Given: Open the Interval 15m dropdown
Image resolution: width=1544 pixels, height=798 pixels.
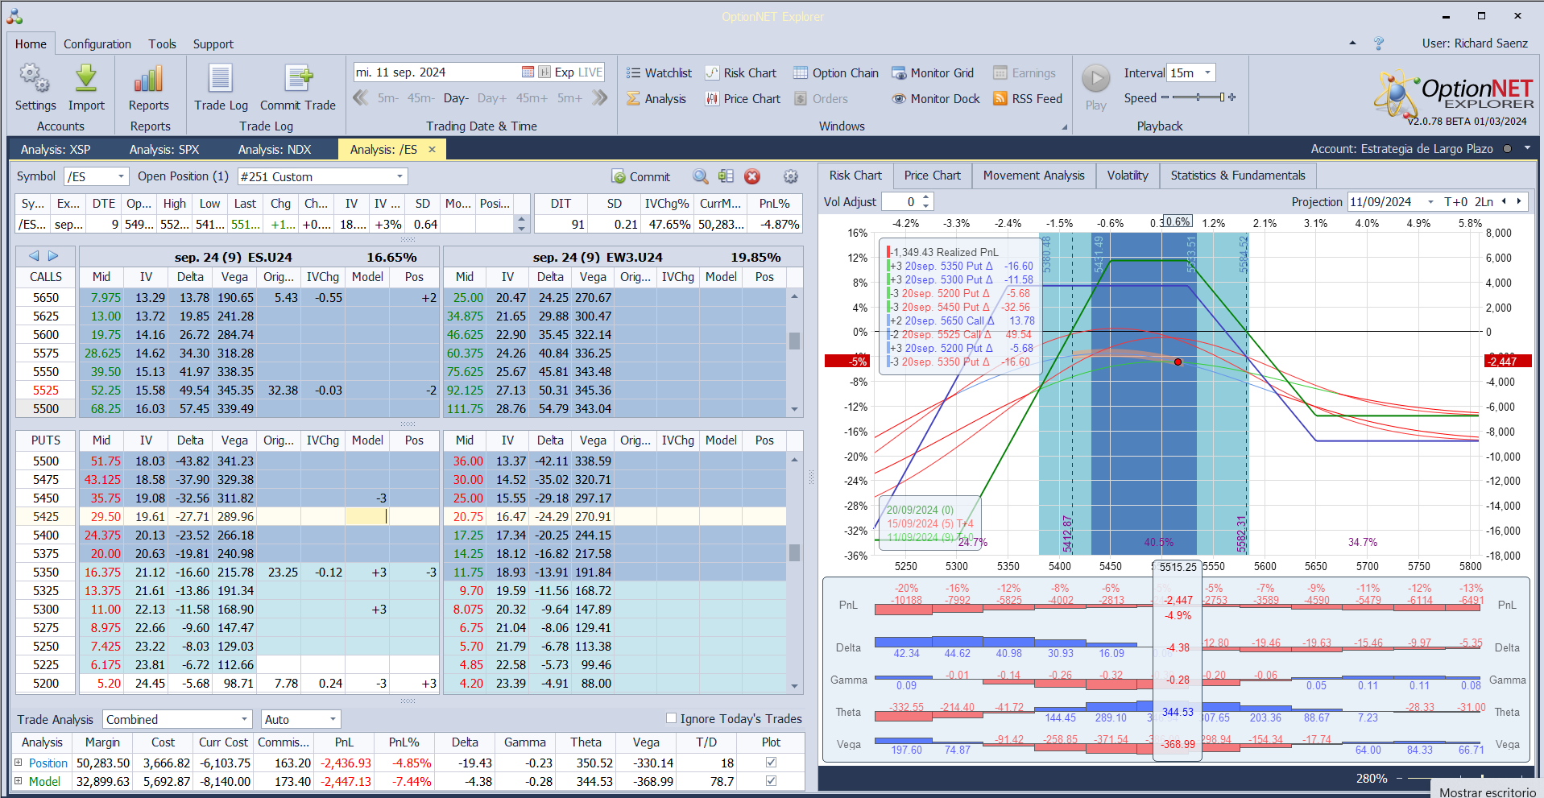Looking at the screenshot, I should point(1207,72).
